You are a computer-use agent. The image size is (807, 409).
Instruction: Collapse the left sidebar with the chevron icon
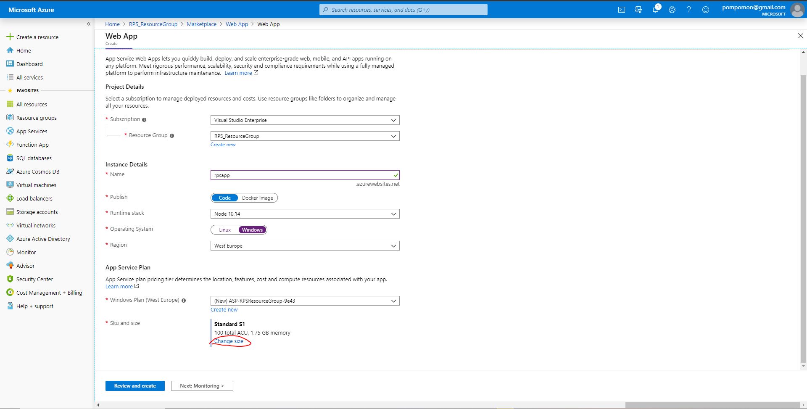pos(89,24)
